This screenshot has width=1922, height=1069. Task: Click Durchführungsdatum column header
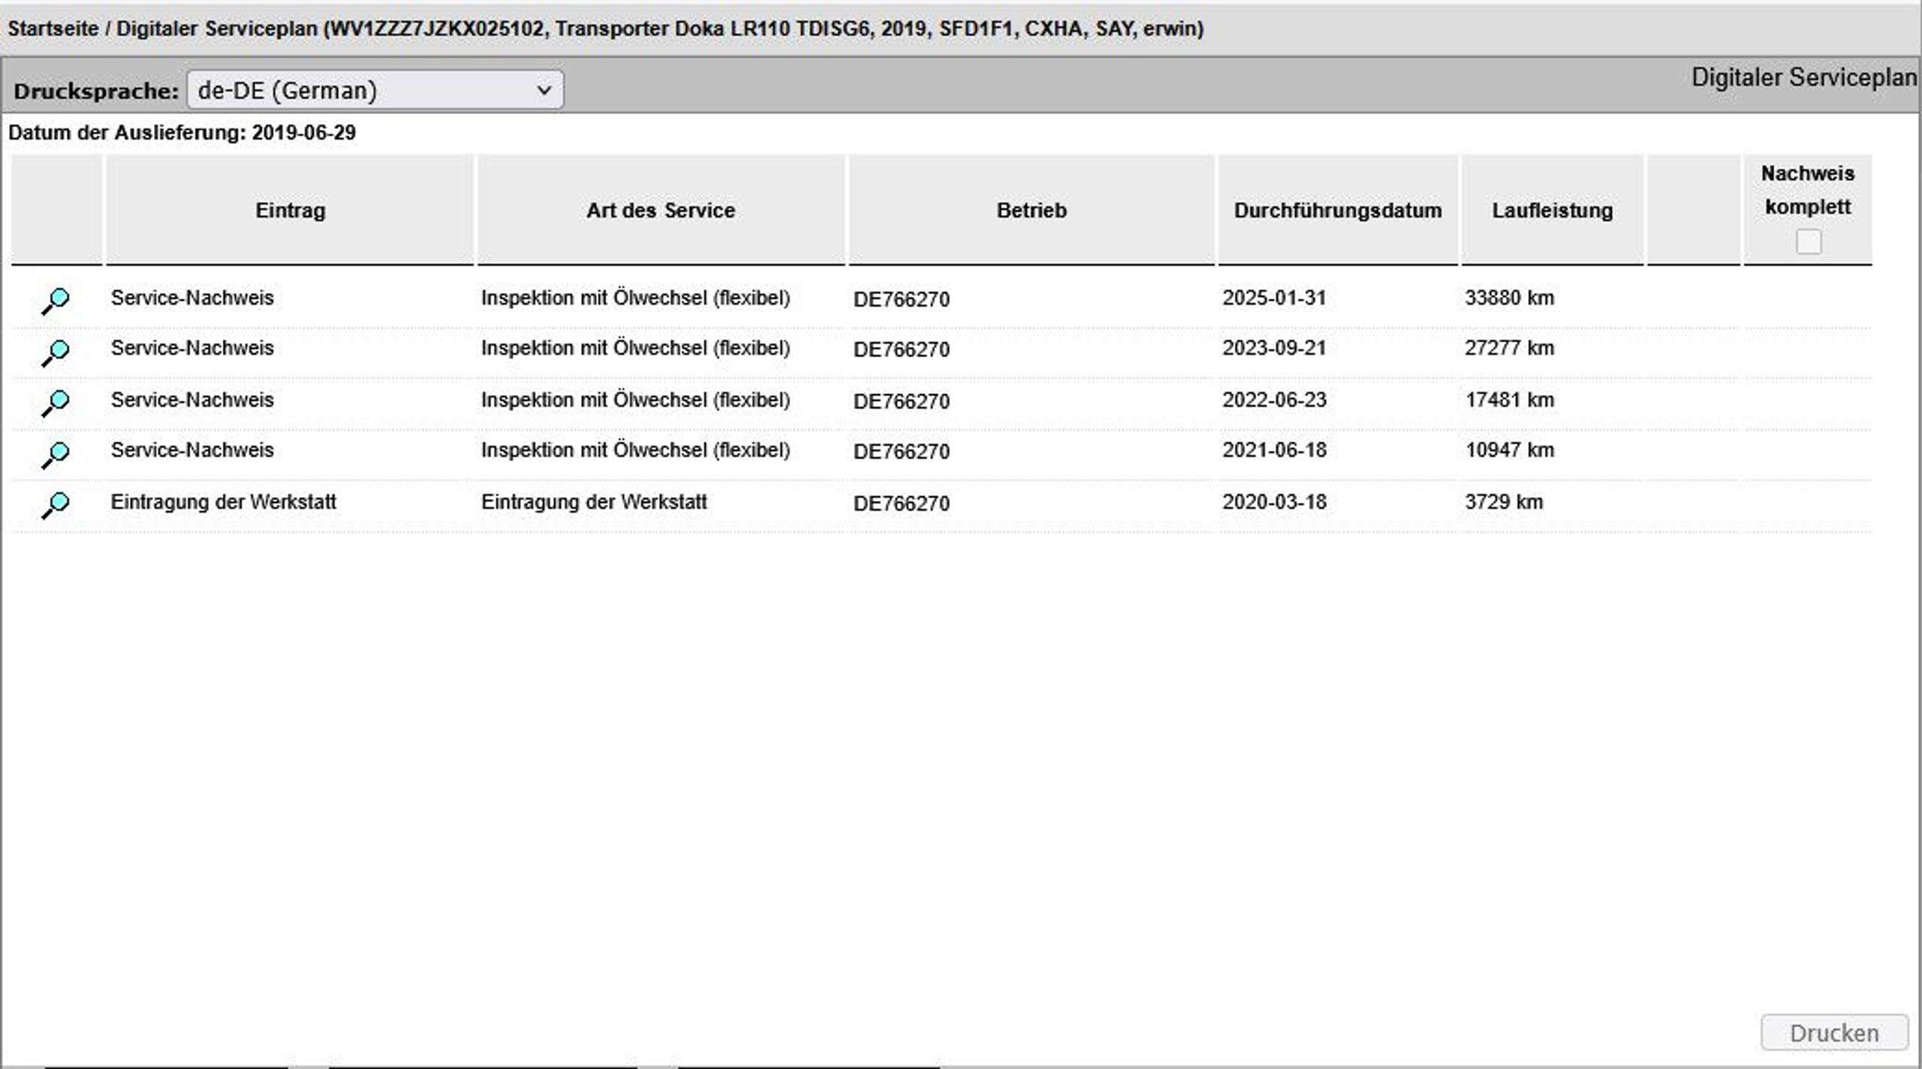[x=1337, y=210]
